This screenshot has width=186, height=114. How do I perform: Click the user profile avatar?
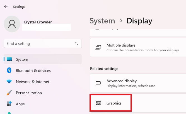point(12,24)
